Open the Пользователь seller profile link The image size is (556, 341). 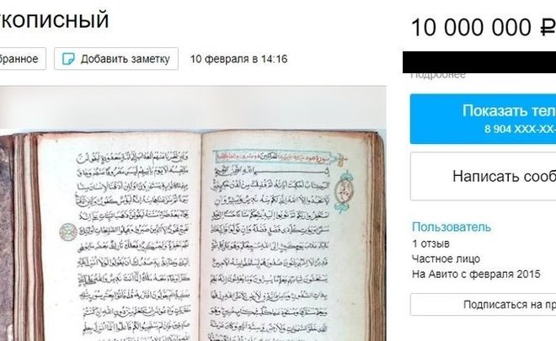click(x=452, y=226)
